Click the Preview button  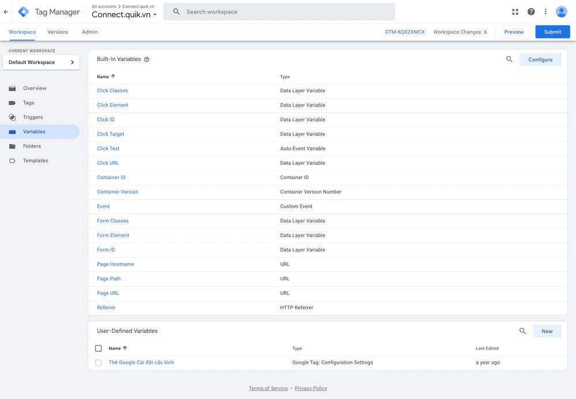point(514,32)
